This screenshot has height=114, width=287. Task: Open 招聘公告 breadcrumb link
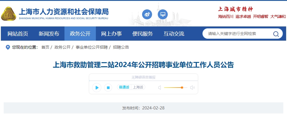click(x=121, y=47)
